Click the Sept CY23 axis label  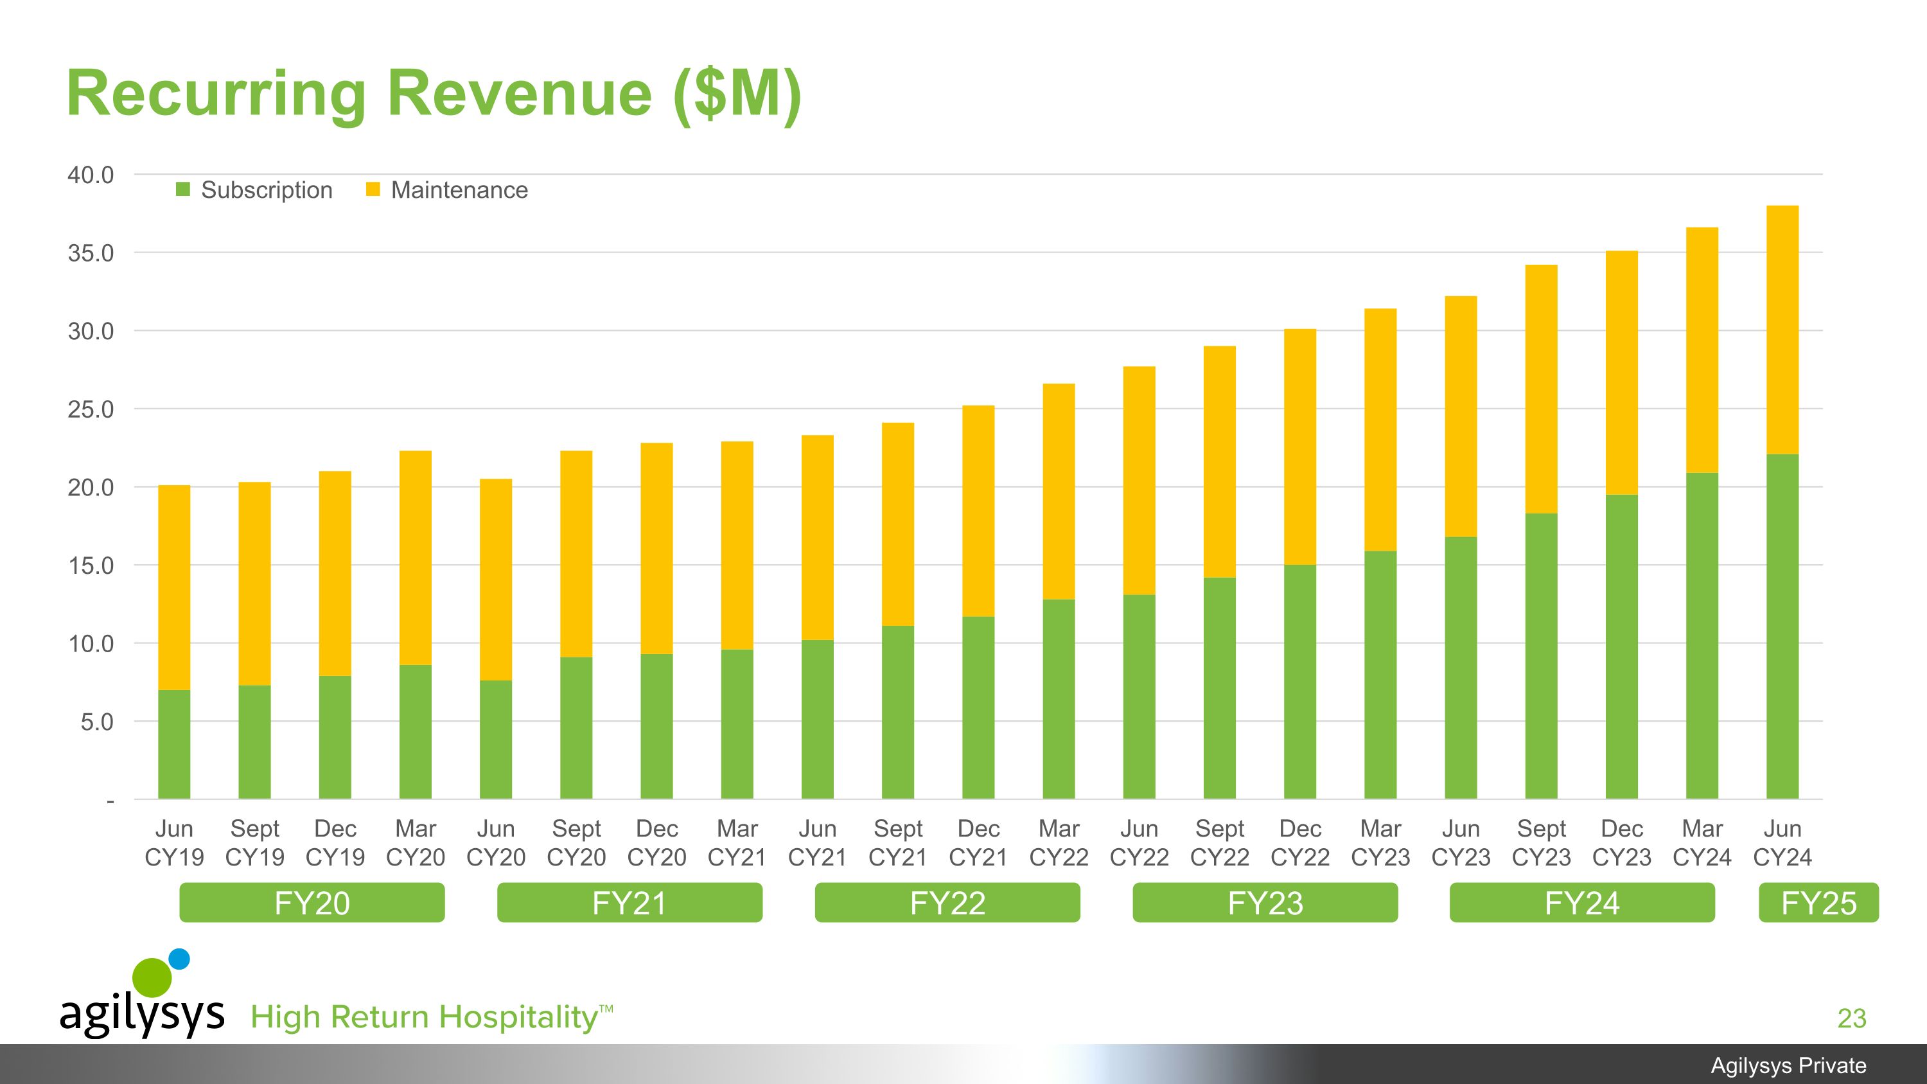tap(1541, 843)
